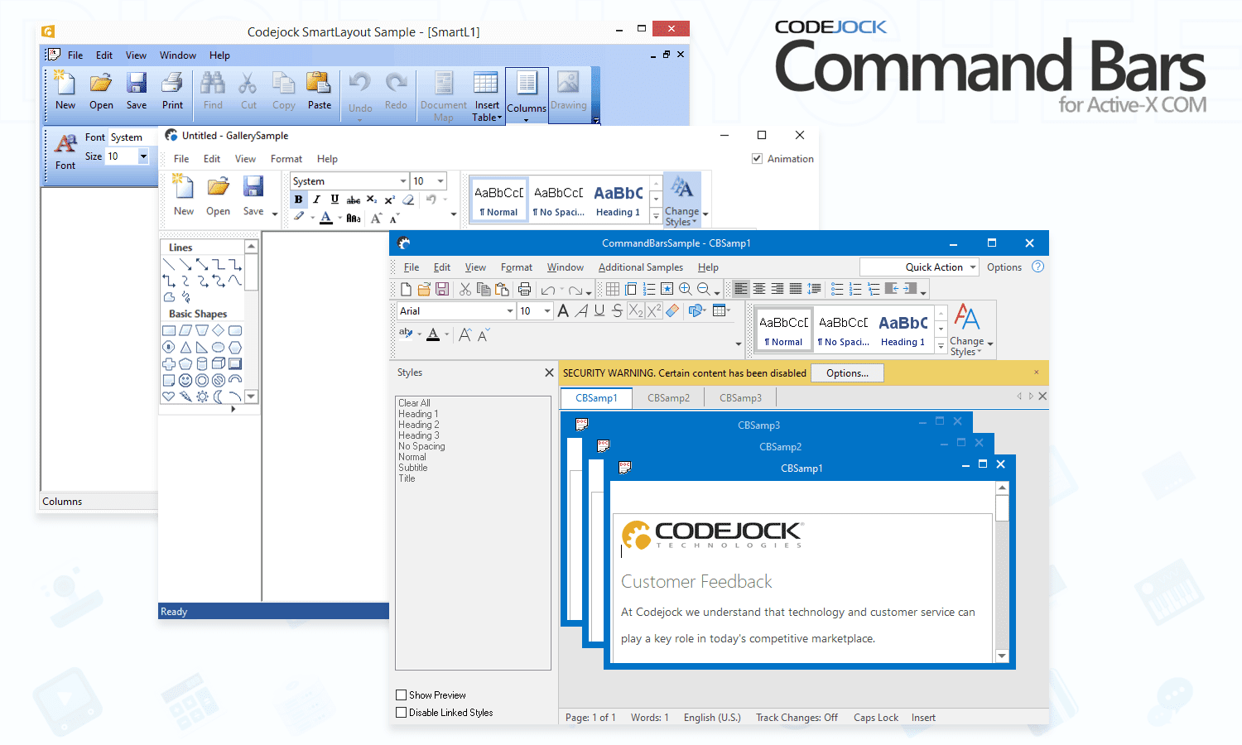Click line spacing icon in CommandBarsSample
The height and width of the screenshot is (745, 1242).
point(814,289)
